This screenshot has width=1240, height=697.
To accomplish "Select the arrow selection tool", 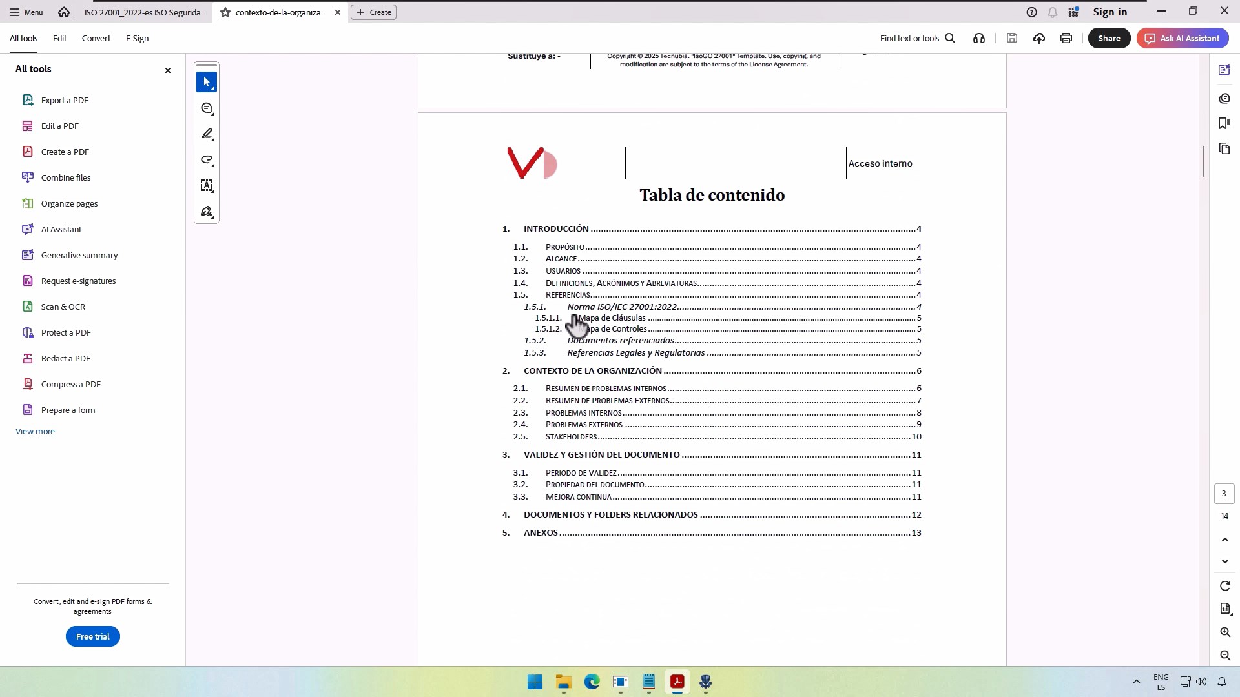I will [x=207, y=83].
